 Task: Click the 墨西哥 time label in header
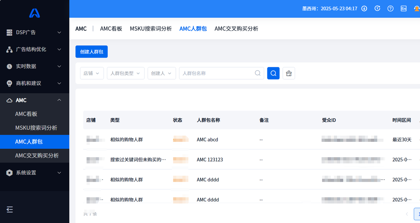[330, 9]
